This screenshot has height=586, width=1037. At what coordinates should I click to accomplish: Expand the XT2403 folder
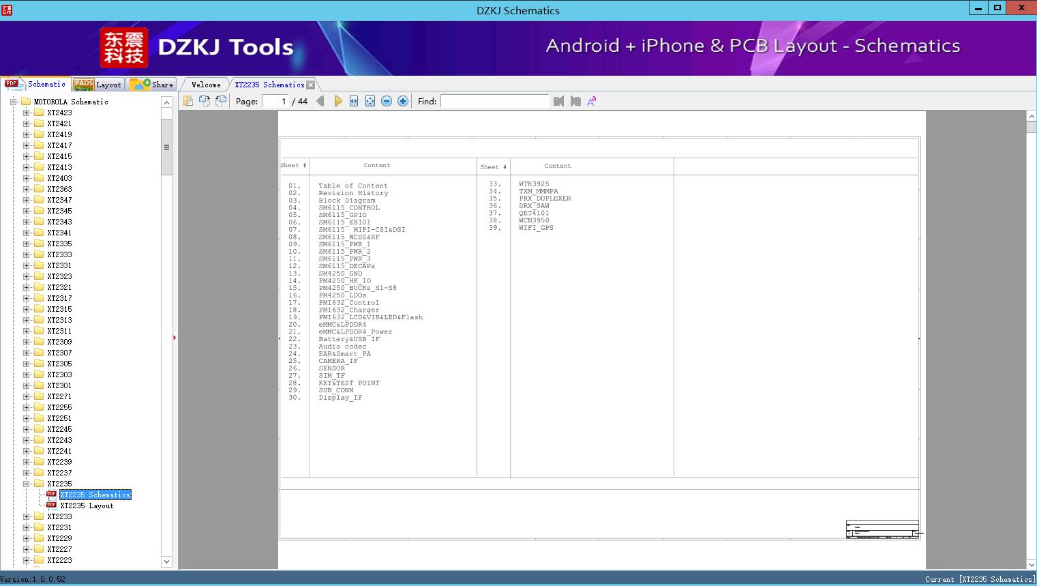coord(27,178)
